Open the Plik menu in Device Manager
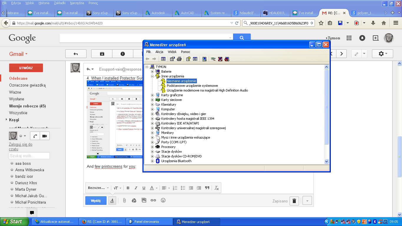Screen dimensions: 402x226 [x=149, y=52]
